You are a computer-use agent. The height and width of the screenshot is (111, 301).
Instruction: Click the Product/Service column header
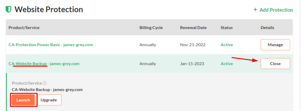click(x=24, y=28)
